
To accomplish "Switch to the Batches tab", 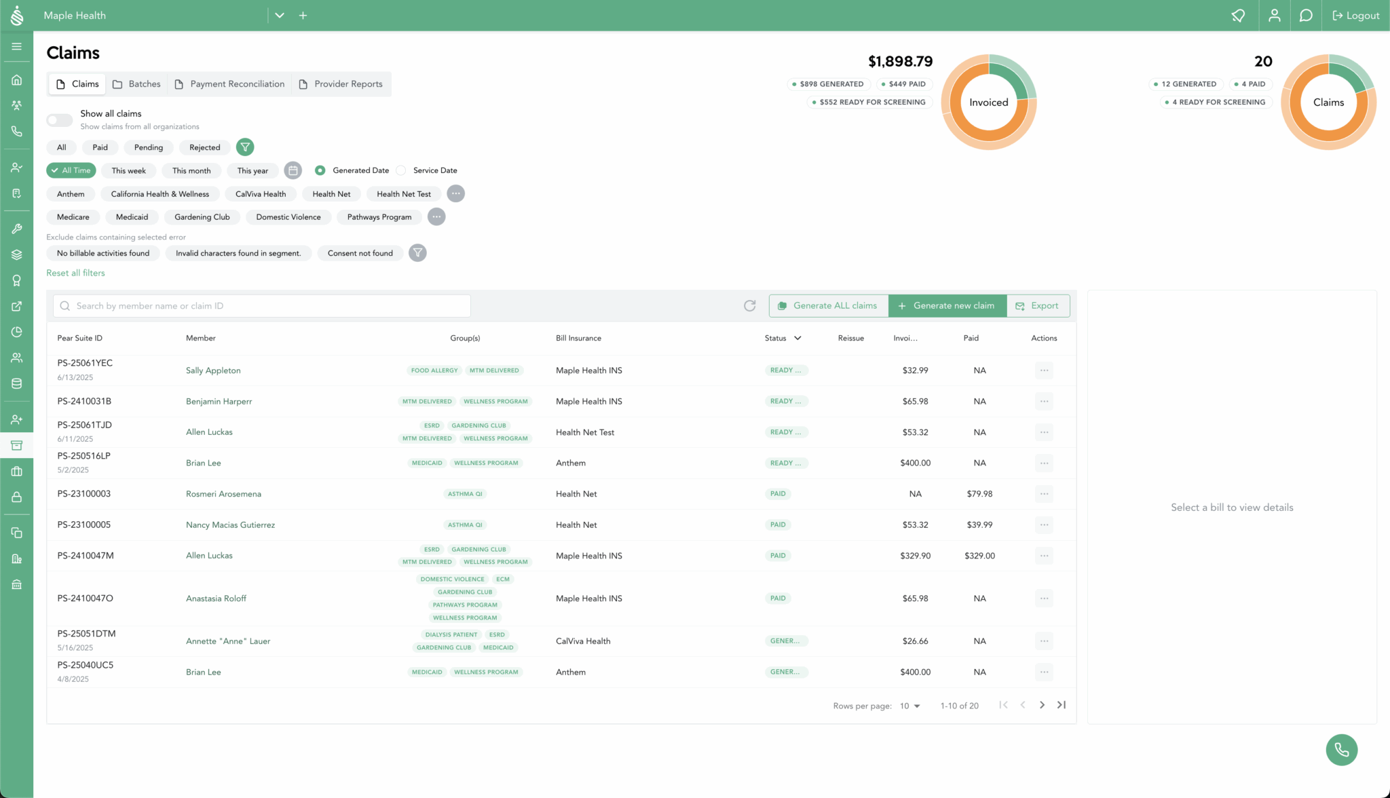I will point(136,84).
